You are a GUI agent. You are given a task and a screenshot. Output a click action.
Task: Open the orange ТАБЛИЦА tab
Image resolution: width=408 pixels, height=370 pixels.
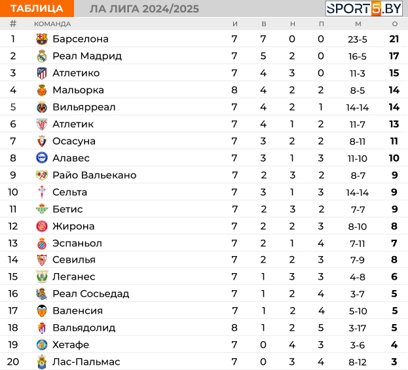(37, 9)
